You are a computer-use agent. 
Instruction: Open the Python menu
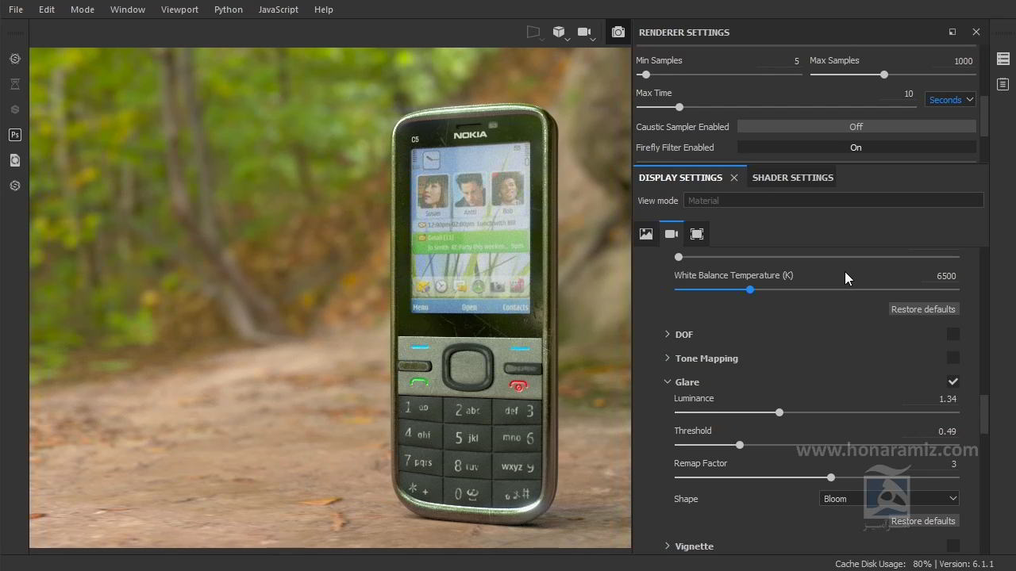coord(229,10)
